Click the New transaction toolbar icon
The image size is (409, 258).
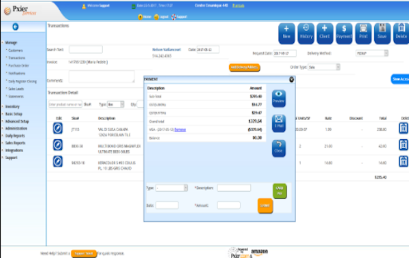pyautogui.click(x=286, y=33)
